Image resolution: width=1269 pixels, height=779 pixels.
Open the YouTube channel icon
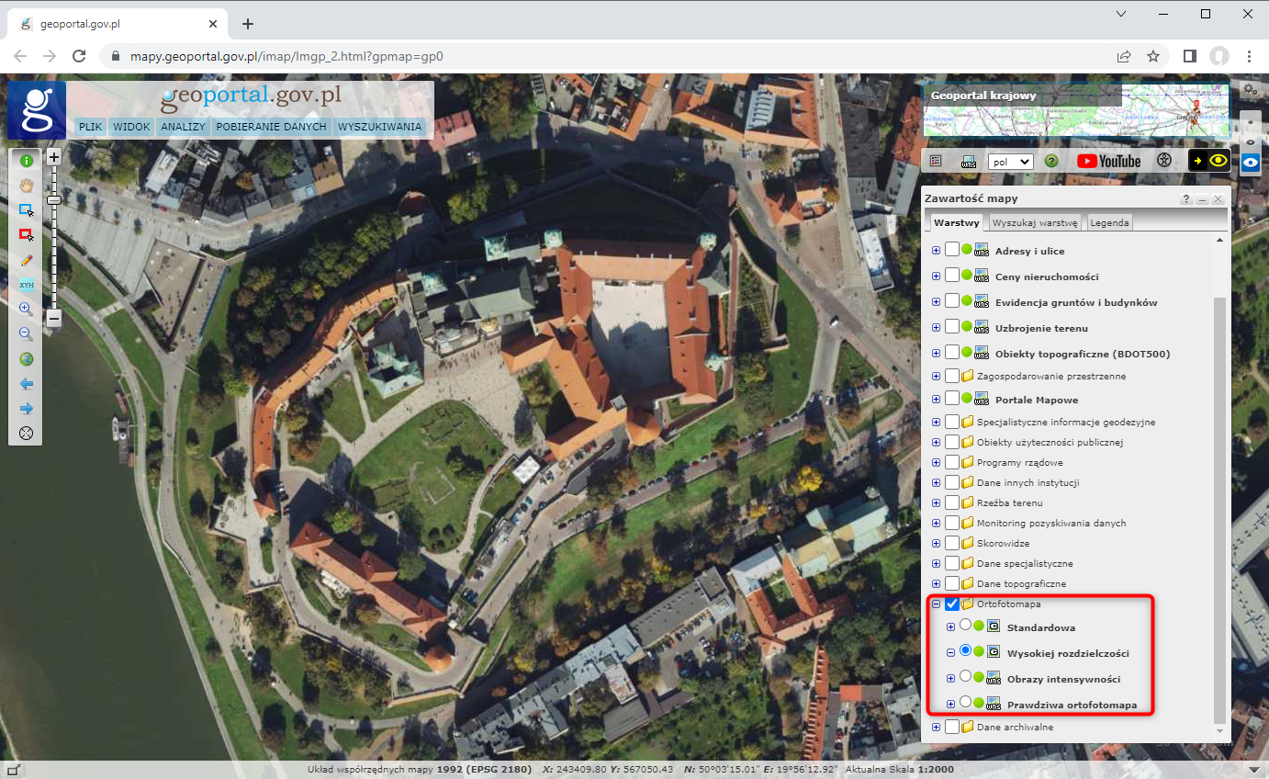[1108, 161]
